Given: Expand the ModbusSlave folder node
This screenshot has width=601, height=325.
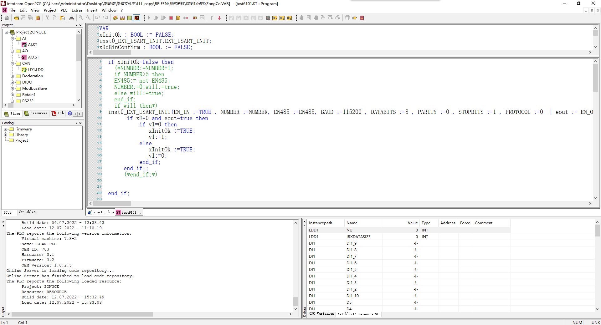Looking at the screenshot, I should click(x=13, y=89).
